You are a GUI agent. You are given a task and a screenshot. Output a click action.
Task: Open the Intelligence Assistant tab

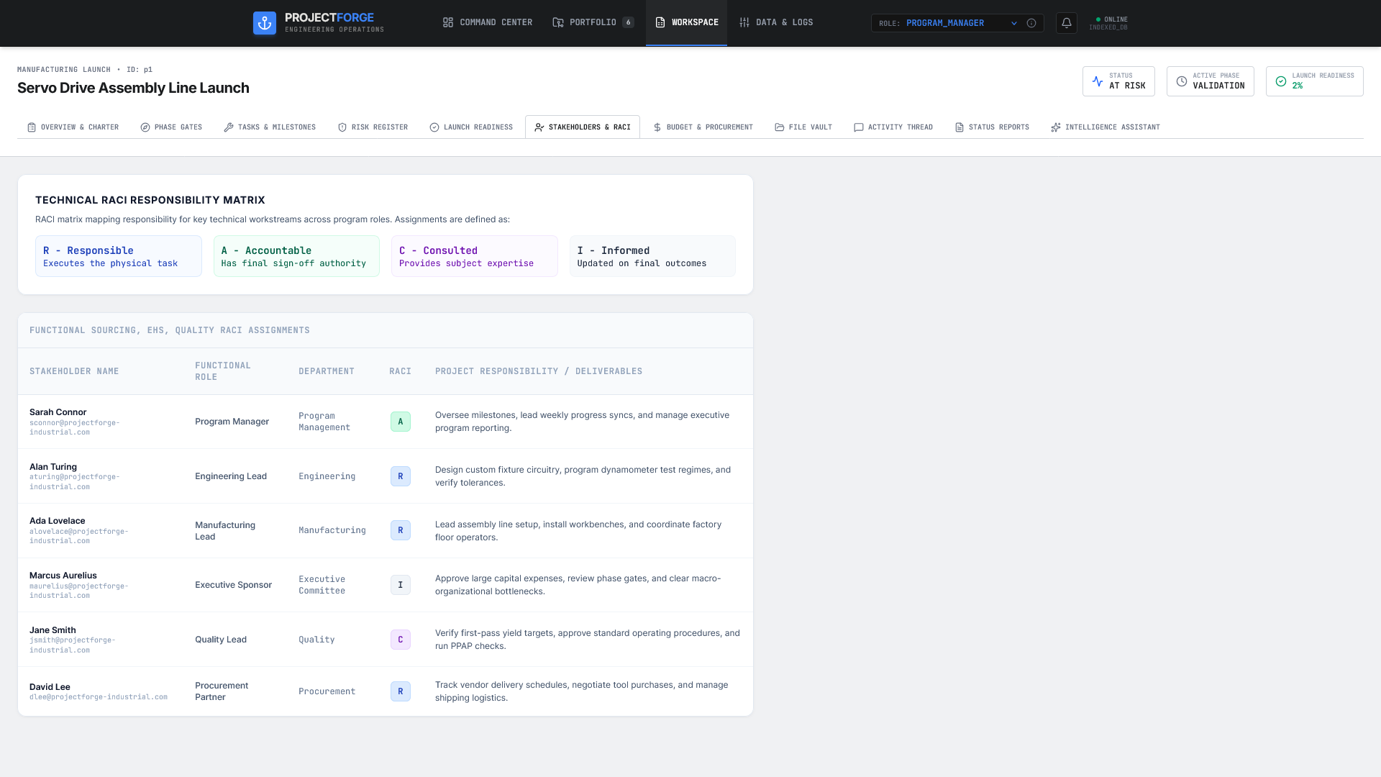coord(1106,127)
